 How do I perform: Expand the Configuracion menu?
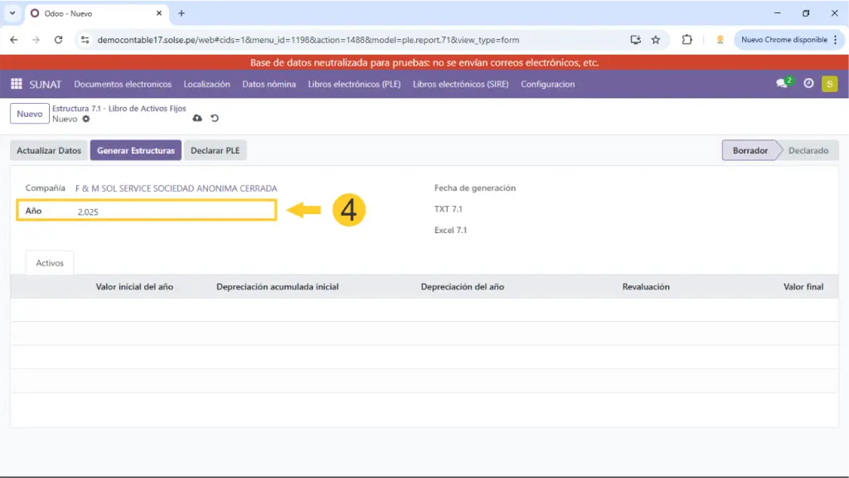[547, 84]
